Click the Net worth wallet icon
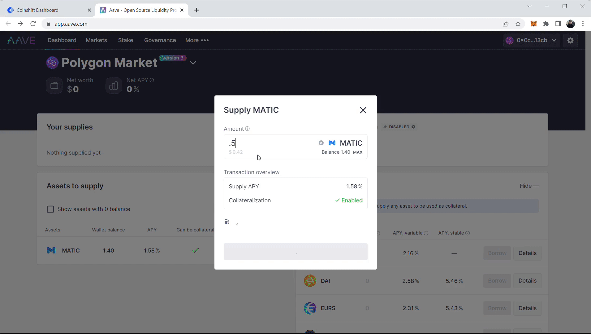Screen dimensions: 591x334 (54, 86)
